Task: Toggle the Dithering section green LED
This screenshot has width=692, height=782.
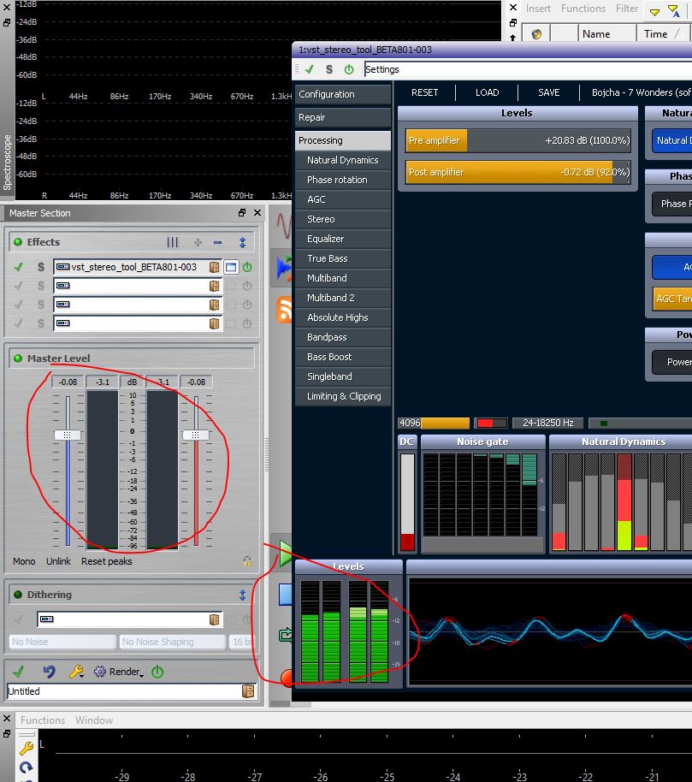Action: click(18, 595)
